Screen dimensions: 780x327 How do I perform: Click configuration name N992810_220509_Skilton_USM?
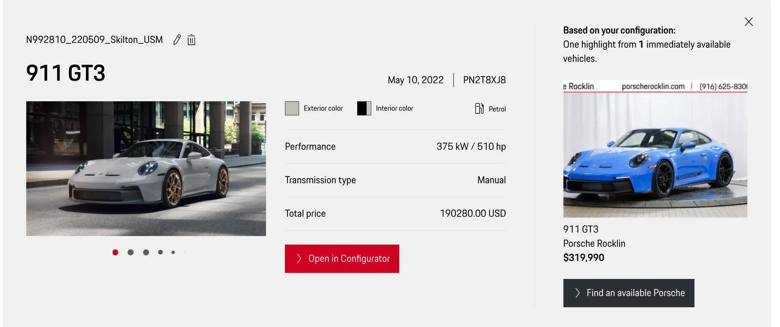(95, 40)
